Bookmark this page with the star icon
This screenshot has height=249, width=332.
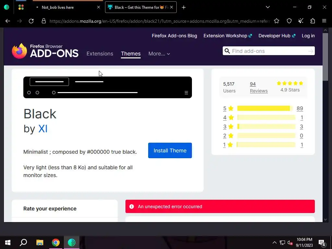[277, 21]
